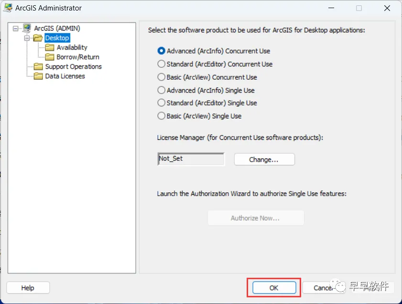Click the Desktop open folder icon
The width and height of the screenshot is (402, 304).
[x=38, y=38]
